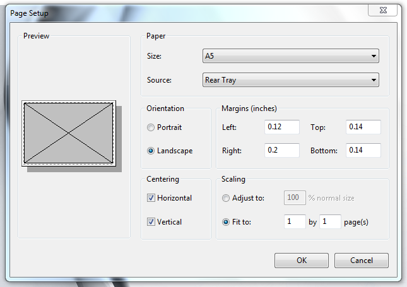Screen dimensions: 407x287
Task: Open the paper Source dropdown
Action: point(291,80)
